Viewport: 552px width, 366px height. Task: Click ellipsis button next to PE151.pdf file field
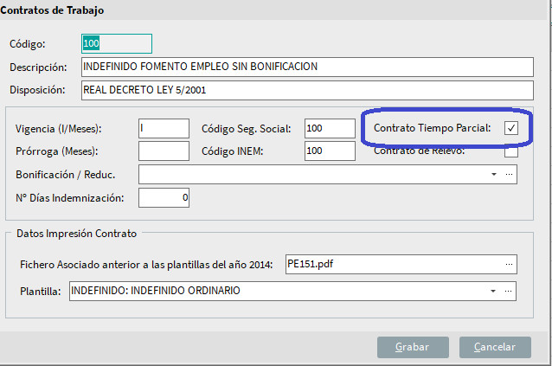(x=509, y=264)
